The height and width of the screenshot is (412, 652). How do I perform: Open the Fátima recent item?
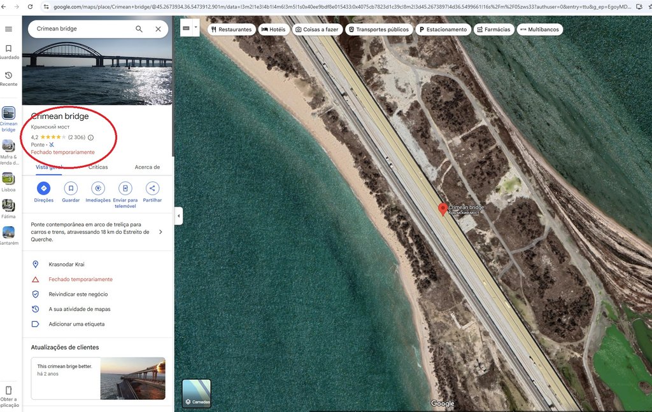coord(9,209)
